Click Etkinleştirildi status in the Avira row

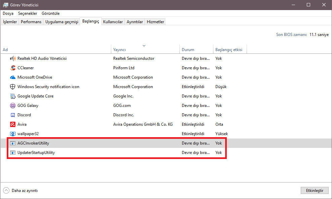[x=193, y=124]
